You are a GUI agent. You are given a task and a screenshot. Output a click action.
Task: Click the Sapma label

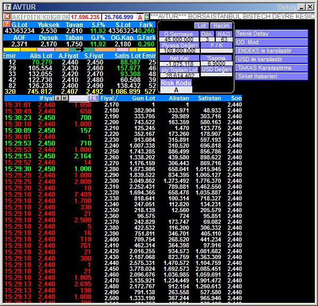point(216,58)
